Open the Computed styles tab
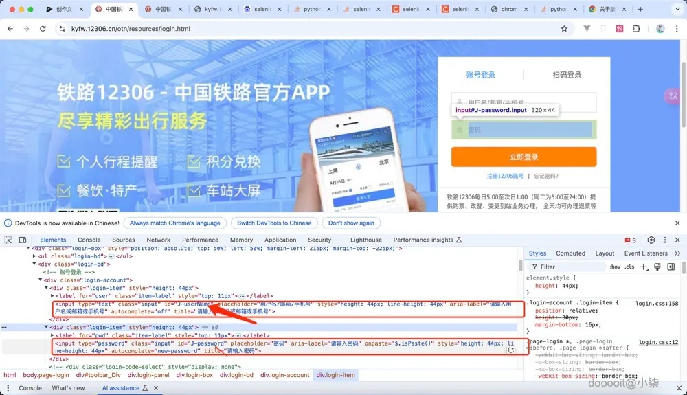This screenshot has width=687, height=395. click(x=570, y=253)
